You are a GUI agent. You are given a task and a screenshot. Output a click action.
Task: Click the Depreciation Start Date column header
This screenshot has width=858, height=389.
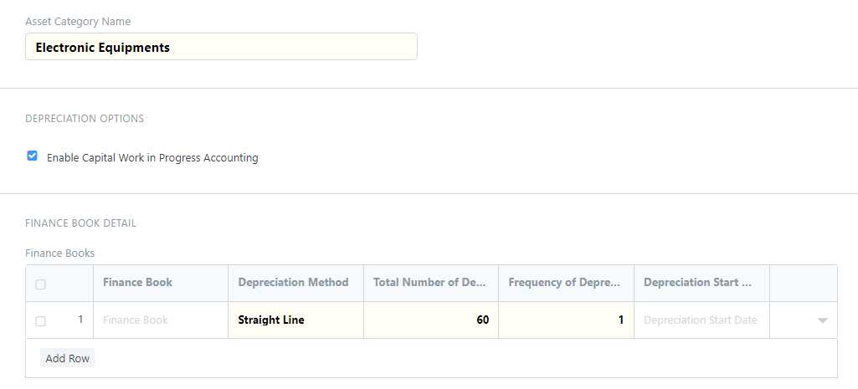(697, 282)
